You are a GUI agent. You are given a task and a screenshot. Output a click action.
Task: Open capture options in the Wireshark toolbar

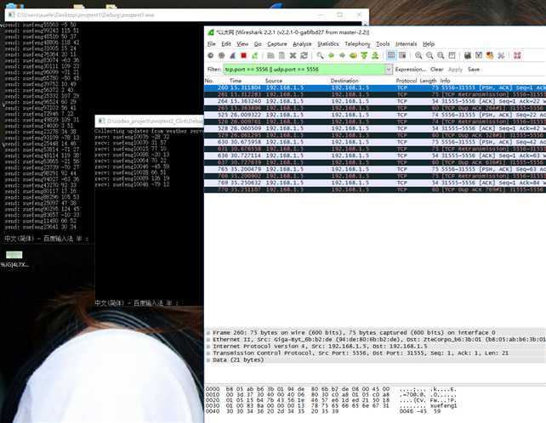221,55
